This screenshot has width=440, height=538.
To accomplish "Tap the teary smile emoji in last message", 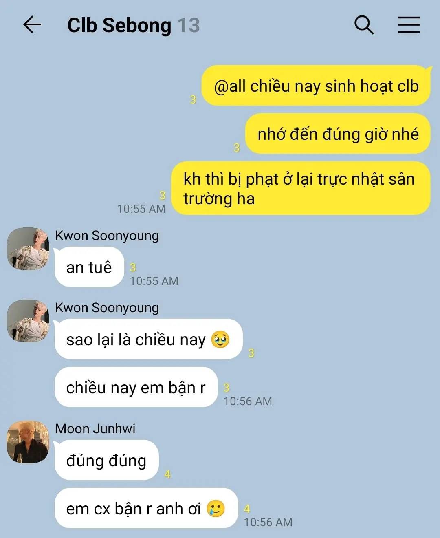I will pos(216,508).
